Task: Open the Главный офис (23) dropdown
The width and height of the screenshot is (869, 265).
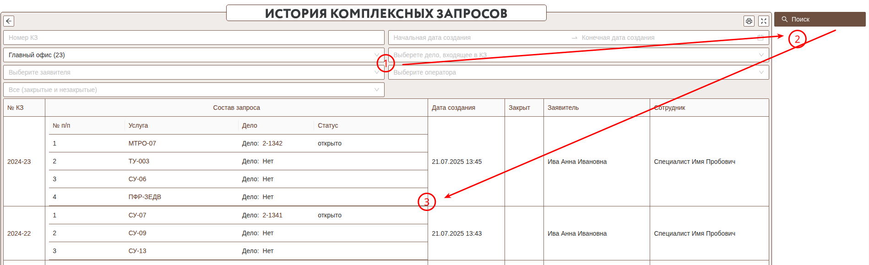Action: [x=193, y=55]
